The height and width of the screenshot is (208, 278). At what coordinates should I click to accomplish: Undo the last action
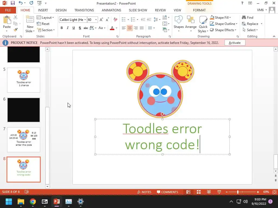[21, 3]
